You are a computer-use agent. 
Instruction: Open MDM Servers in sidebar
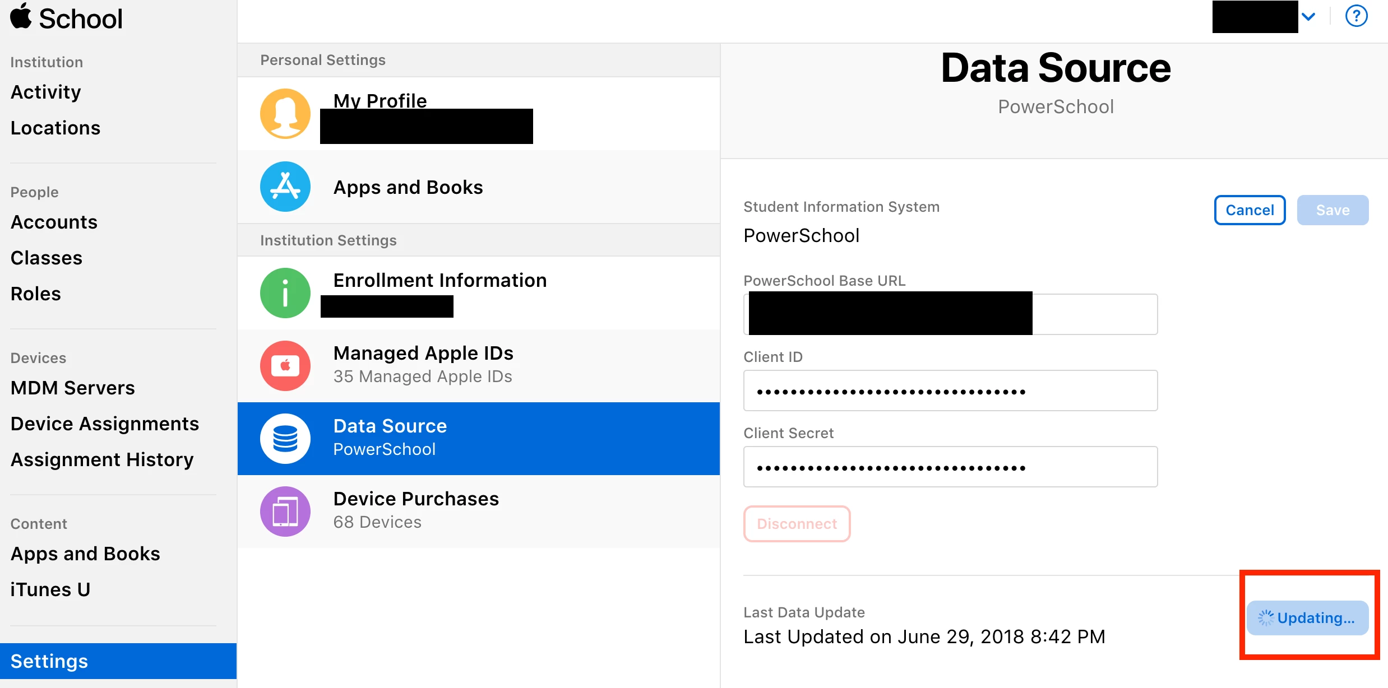click(73, 388)
